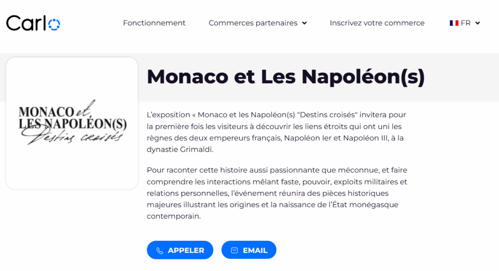Click the white logo card frame

click(72, 123)
